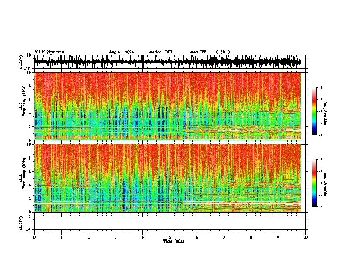Click the log(PSD) label beside ch.2 color bar
The height and width of the screenshot is (266, 344).
[325, 185]
